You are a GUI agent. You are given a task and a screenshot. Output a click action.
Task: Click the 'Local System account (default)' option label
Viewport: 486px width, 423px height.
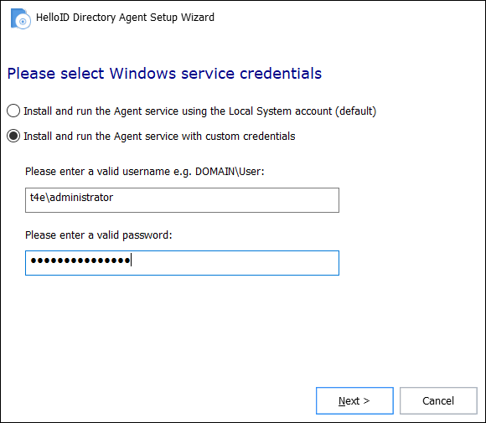[x=199, y=111]
